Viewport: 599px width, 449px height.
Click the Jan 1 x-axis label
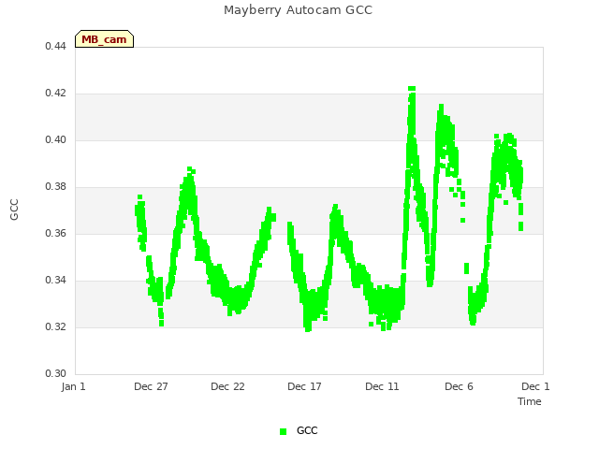73,386
